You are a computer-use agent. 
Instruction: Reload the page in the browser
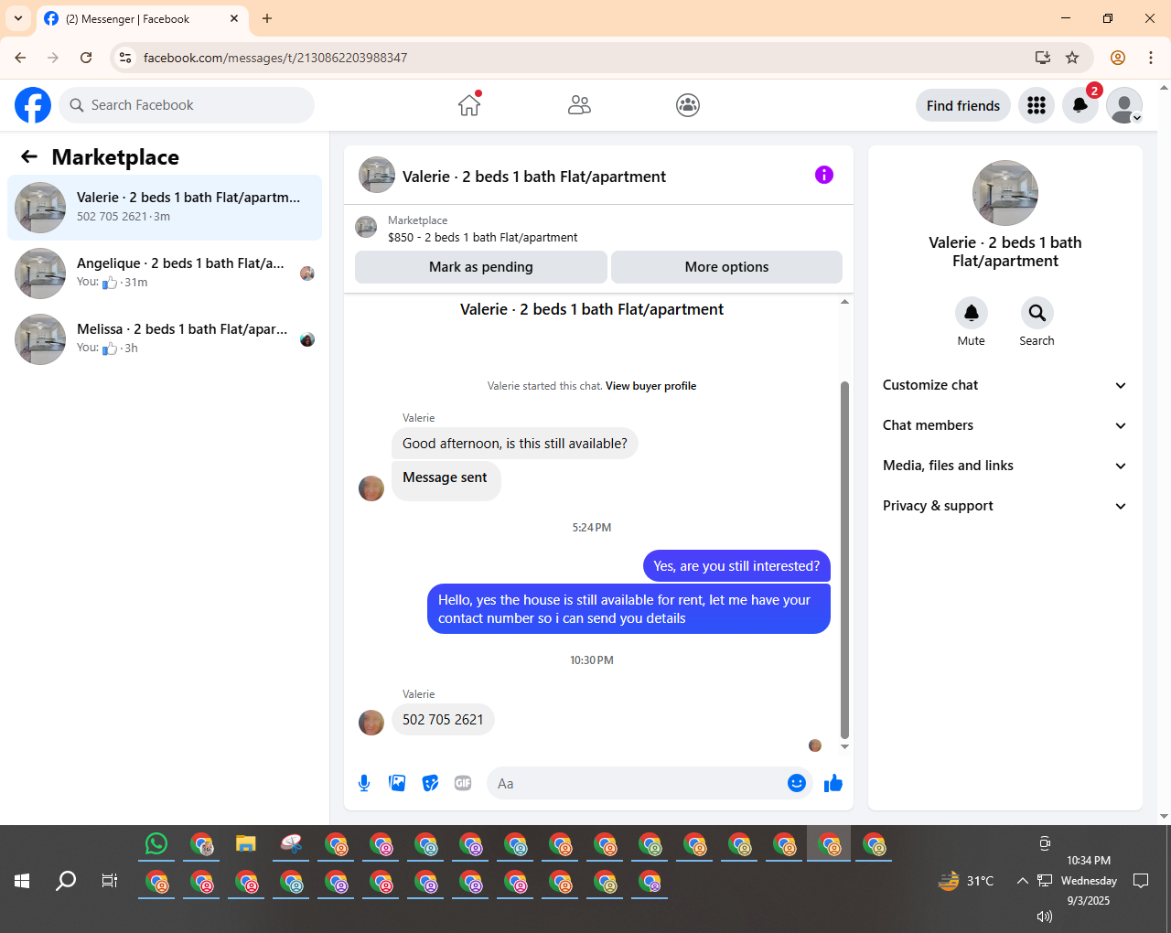(86, 58)
